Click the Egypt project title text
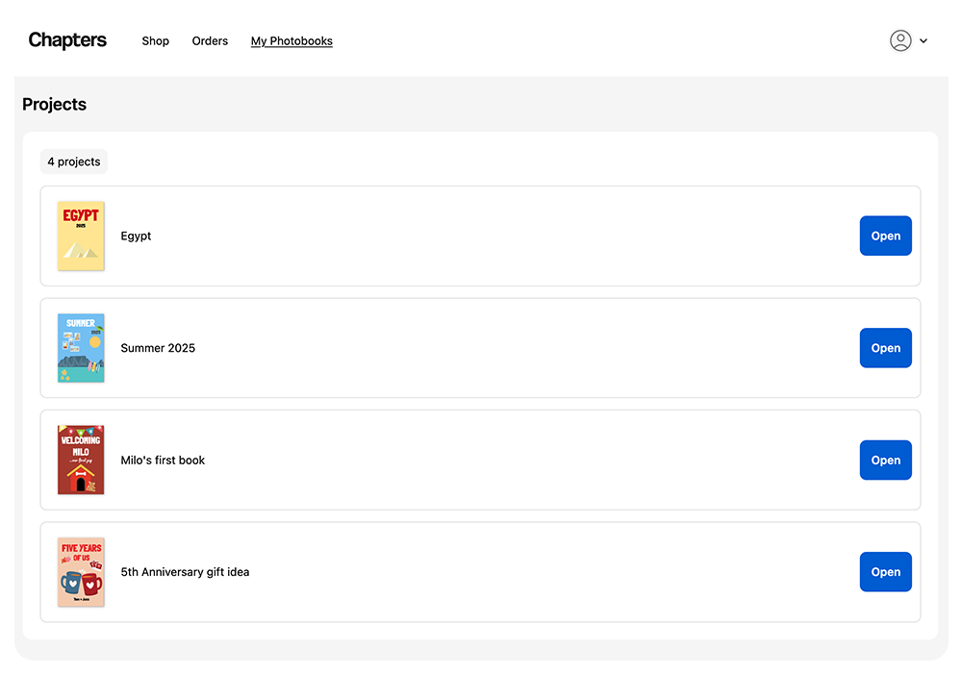Image resolution: width=962 pixels, height=673 pixels. point(136,237)
